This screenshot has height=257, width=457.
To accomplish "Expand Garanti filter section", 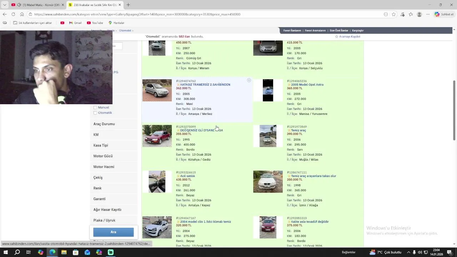I will [114, 199].
